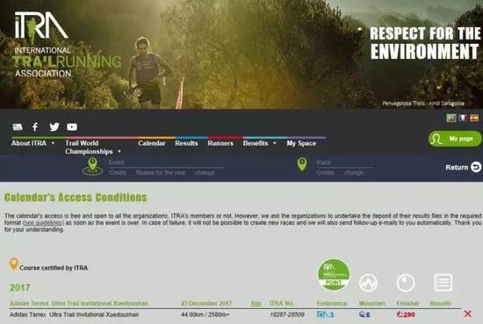
Task: Expand the Trail World Championships menu
Action: (93, 148)
